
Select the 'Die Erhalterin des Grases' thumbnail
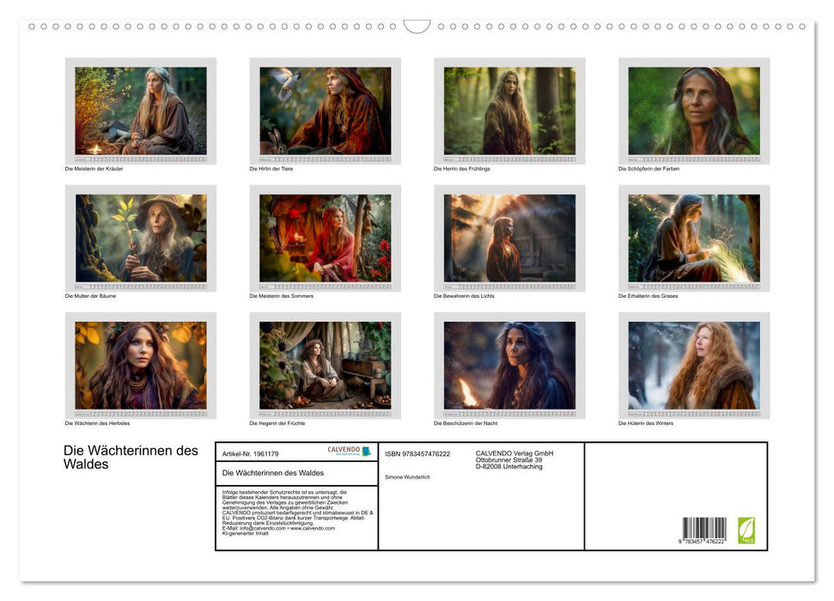tap(694, 238)
